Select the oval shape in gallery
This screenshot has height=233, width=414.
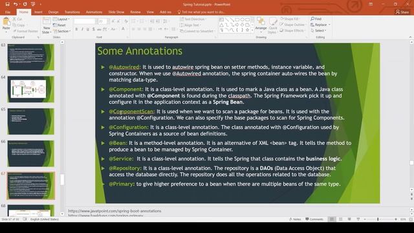(x=242, y=19)
